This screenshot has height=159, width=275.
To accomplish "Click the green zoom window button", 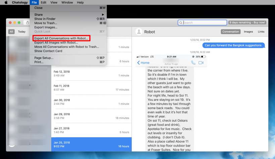I will pos(19,22).
